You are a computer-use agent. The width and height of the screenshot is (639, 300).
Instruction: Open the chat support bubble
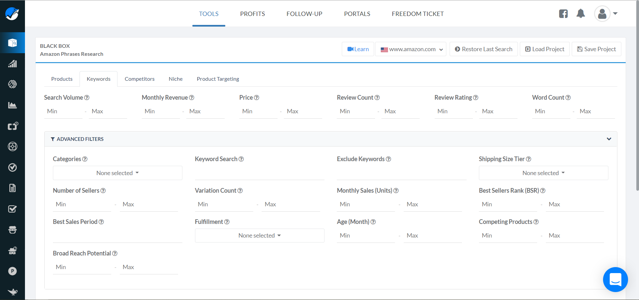(615, 279)
